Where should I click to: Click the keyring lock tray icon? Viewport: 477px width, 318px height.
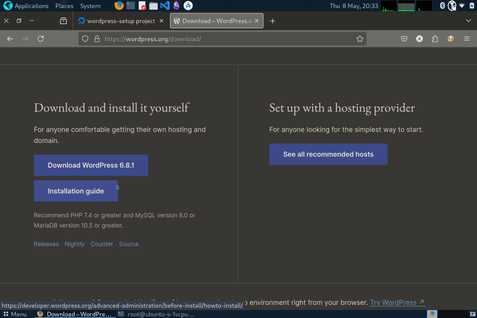(452, 6)
